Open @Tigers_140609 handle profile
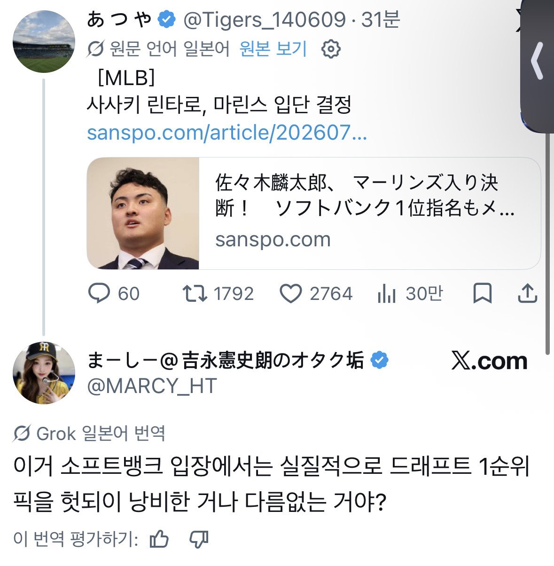This screenshot has height=566, width=554. click(x=264, y=19)
